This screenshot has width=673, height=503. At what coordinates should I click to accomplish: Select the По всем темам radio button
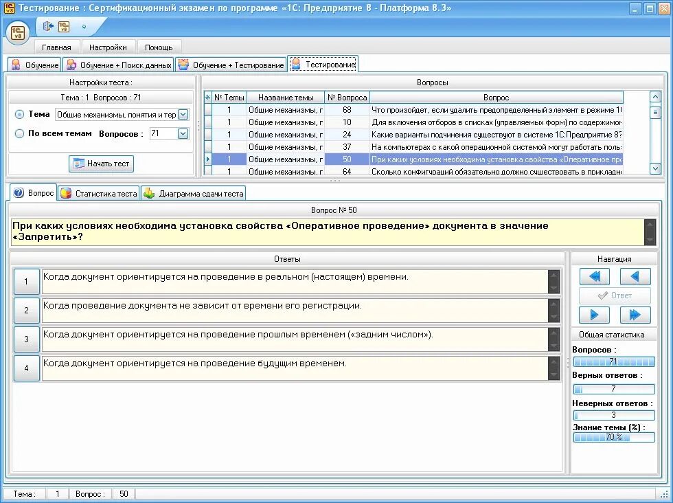(19, 133)
